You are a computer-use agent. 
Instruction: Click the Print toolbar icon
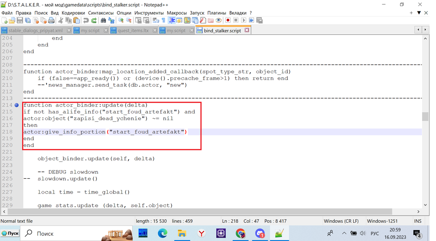click(x=51, y=20)
